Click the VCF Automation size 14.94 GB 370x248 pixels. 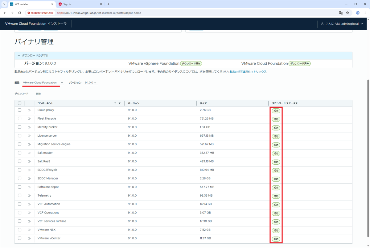tap(206, 204)
